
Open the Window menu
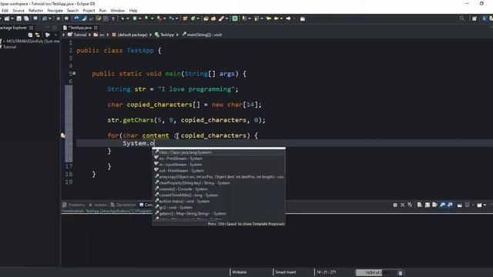[118, 10]
